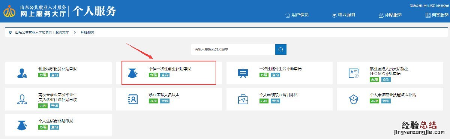Click 办理 under 就业困难人员认定
This screenshot has height=139, width=450.
coord(153,101)
